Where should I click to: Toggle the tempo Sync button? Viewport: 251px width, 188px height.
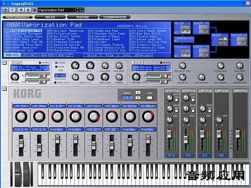click(150, 97)
